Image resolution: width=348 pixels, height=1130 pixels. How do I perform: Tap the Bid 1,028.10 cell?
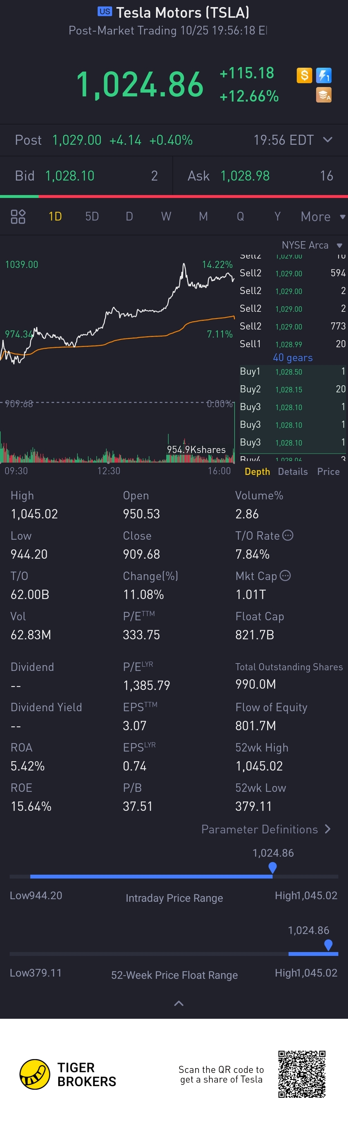click(x=86, y=176)
